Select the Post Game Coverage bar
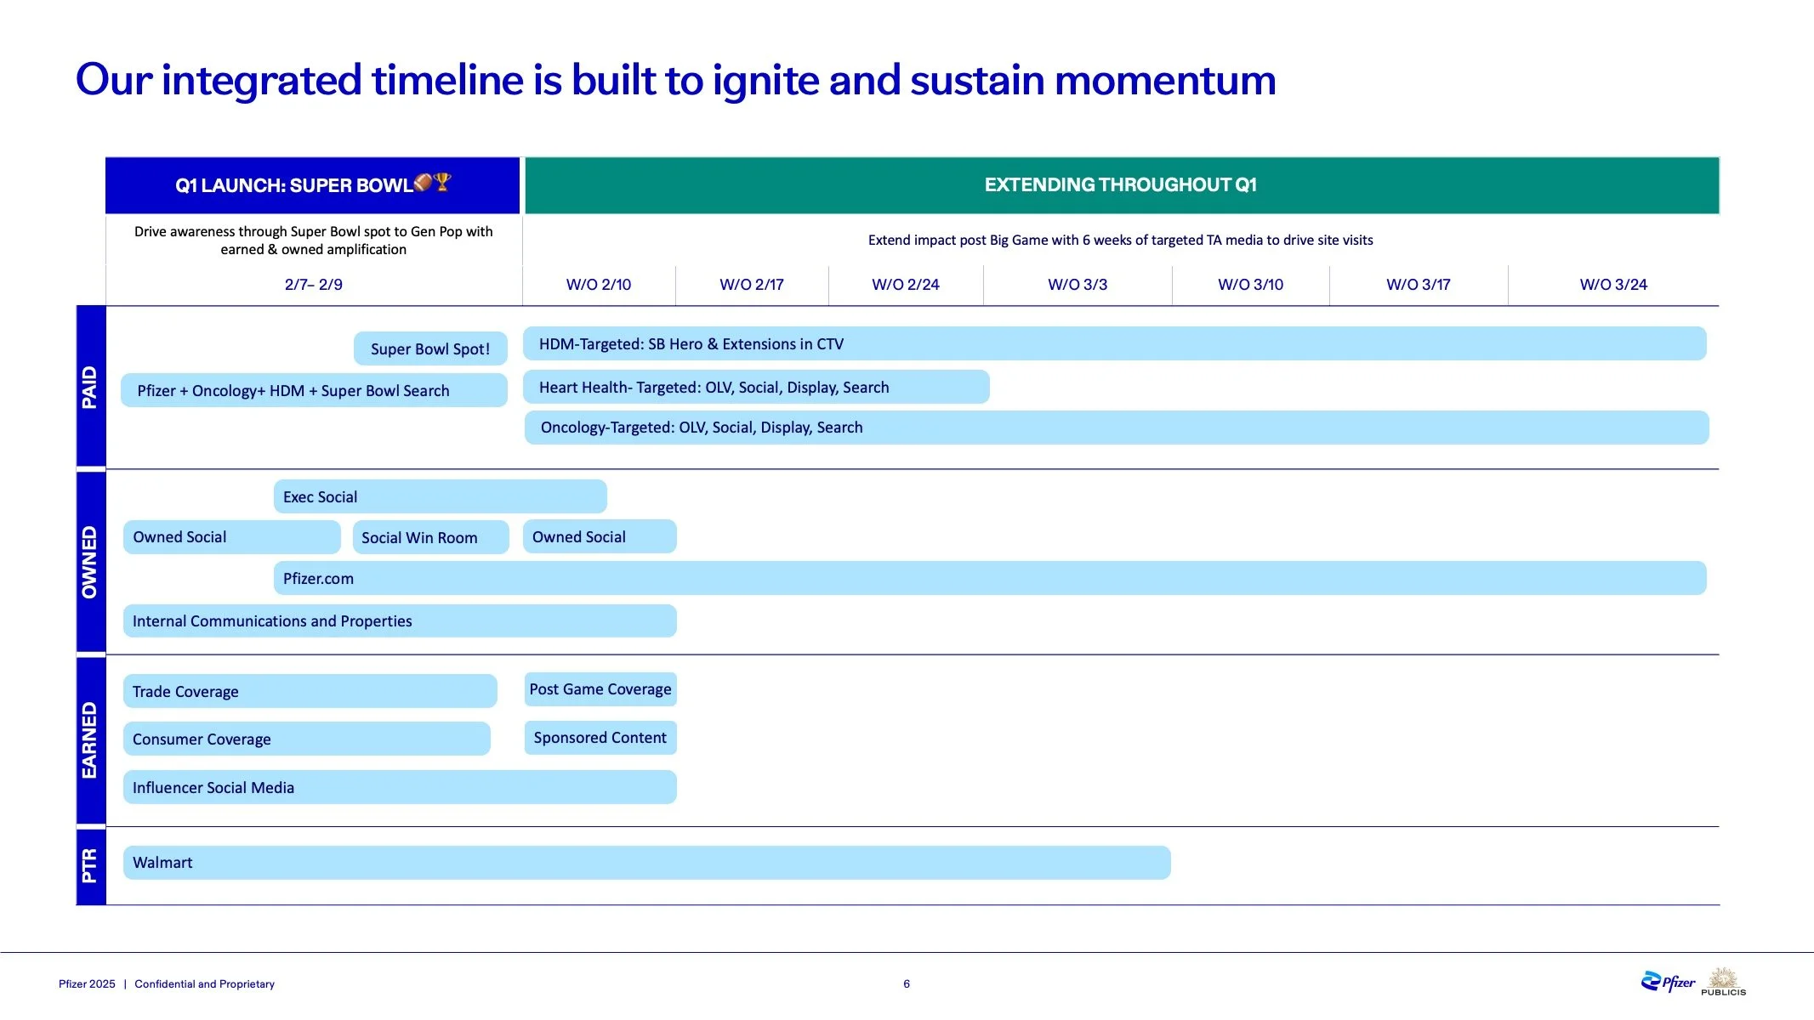The width and height of the screenshot is (1814, 1020). coord(600,689)
